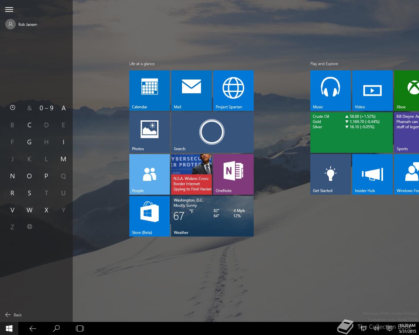Open the Sports live tile
Viewport: 419px width, 335px height.
[x=407, y=132]
